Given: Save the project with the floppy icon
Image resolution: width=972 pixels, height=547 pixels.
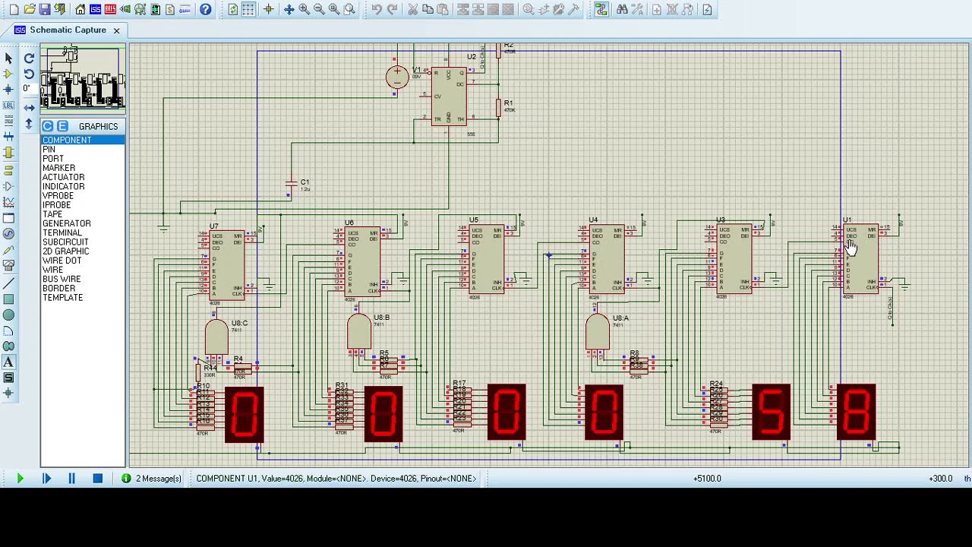Looking at the screenshot, I should point(45,10).
